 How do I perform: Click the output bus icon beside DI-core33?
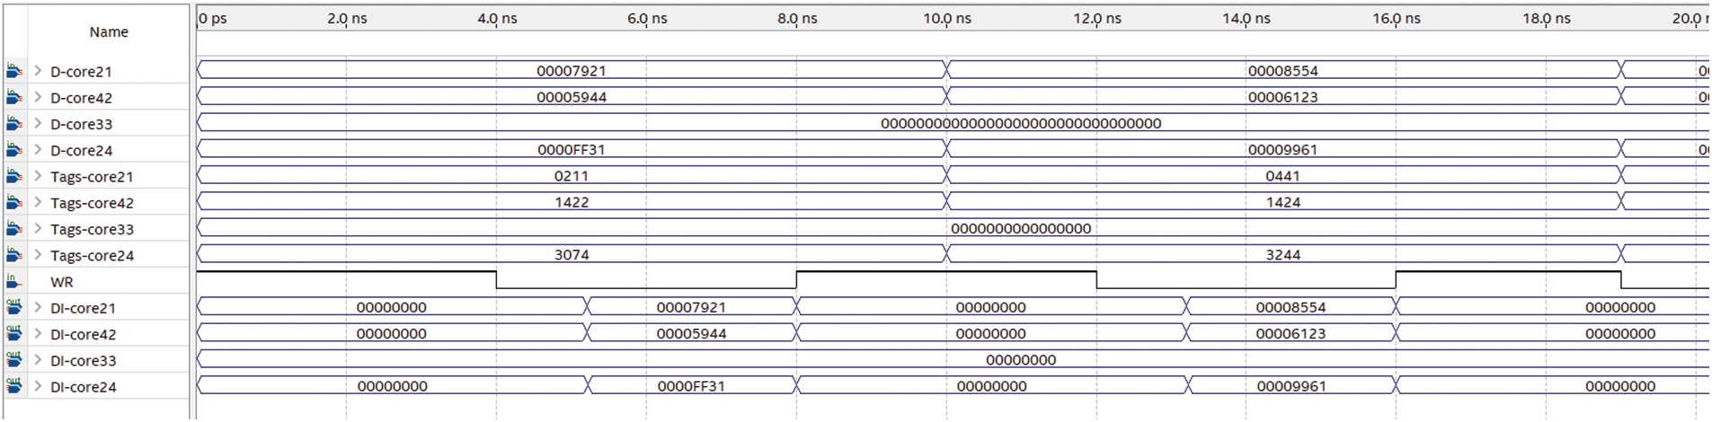click(x=13, y=360)
